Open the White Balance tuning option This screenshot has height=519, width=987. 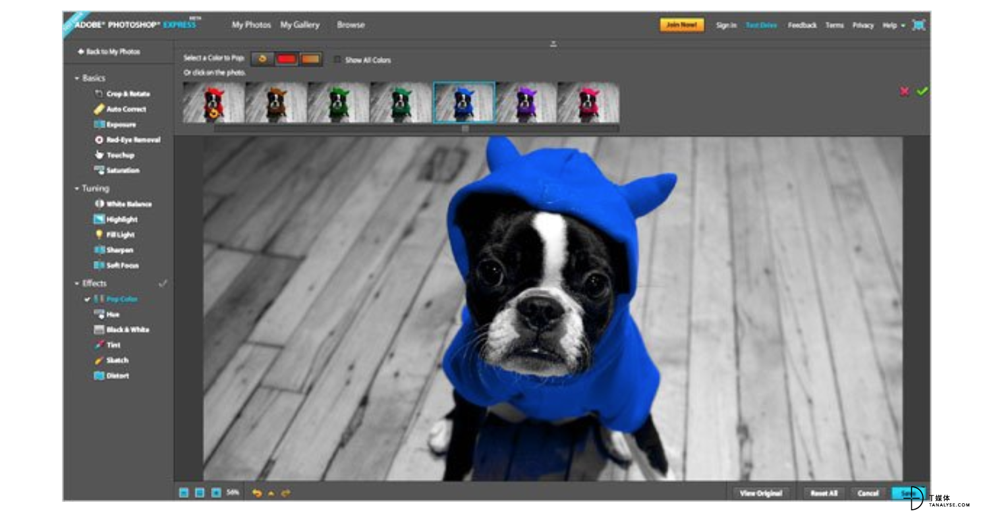point(123,204)
